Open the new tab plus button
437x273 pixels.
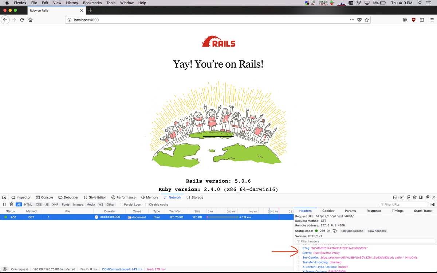pos(90,11)
